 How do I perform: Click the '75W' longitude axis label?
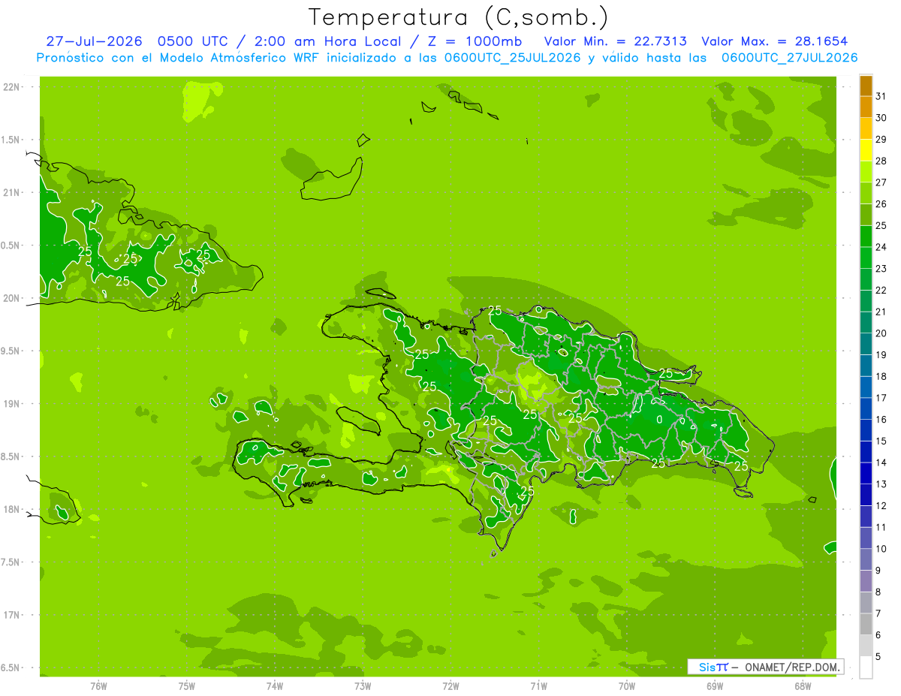point(187,685)
